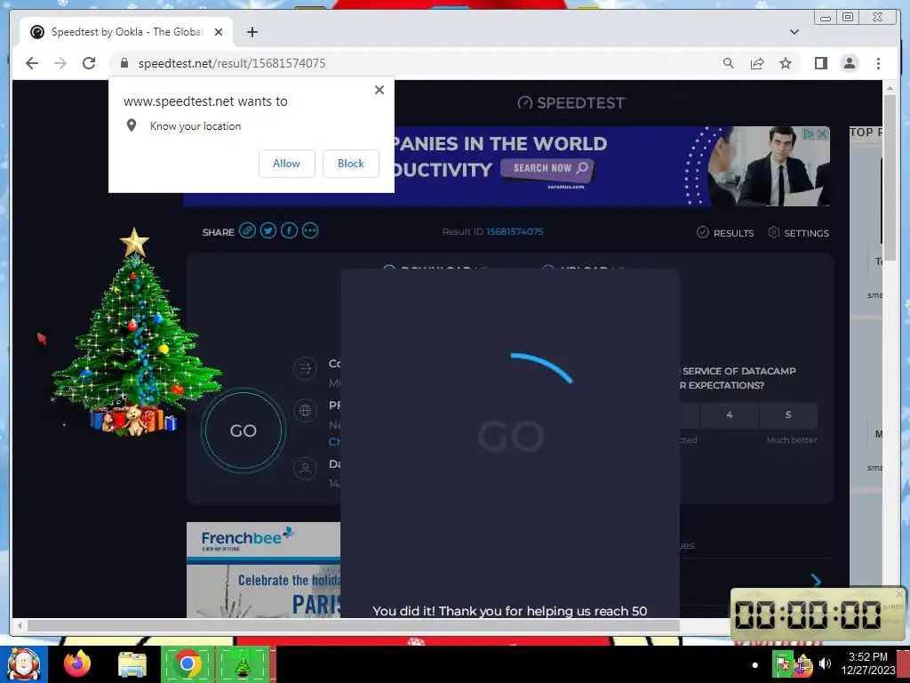
Task: Open site info padlock icon
Action: [x=124, y=63]
